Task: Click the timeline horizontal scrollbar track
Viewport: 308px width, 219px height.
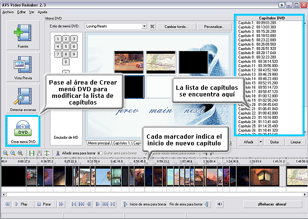Action: tap(155, 194)
